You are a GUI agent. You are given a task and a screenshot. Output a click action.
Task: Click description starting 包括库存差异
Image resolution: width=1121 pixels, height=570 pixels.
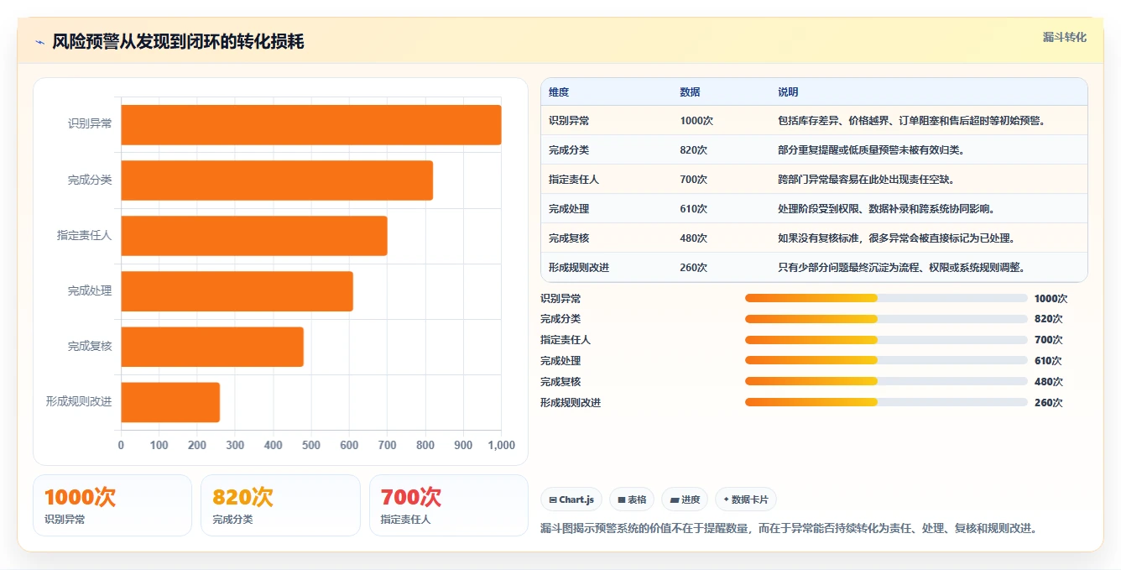[x=911, y=121]
